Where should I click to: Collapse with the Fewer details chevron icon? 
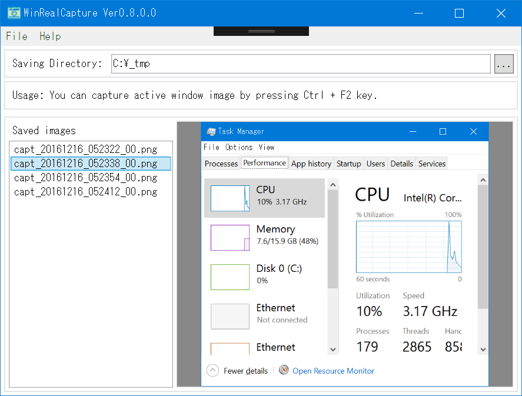pyautogui.click(x=212, y=370)
